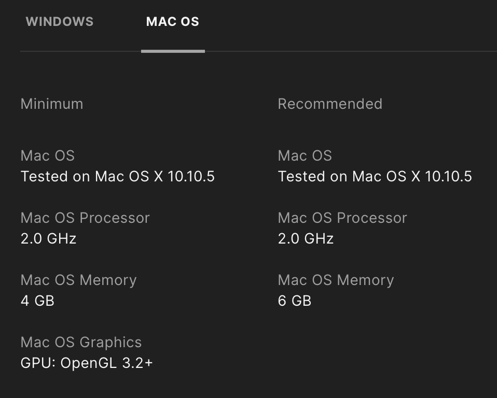This screenshot has height=398, width=497.
Task: Switch to the WINDOWS tab
Action: coord(60,22)
